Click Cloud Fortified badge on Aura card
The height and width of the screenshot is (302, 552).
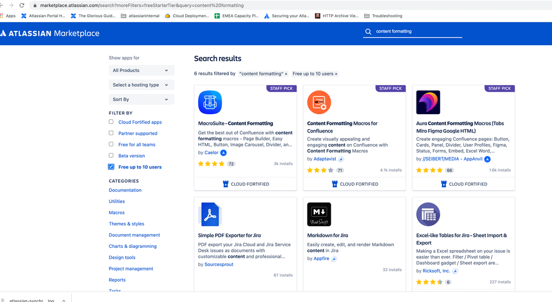(464, 184)
